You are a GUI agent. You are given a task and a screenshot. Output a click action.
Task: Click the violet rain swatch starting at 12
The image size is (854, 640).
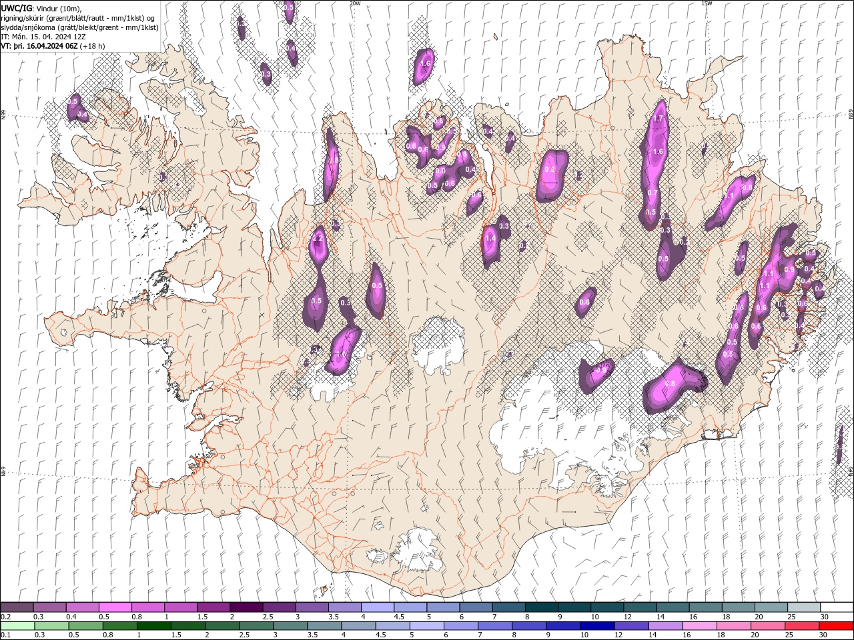[631, 626]
